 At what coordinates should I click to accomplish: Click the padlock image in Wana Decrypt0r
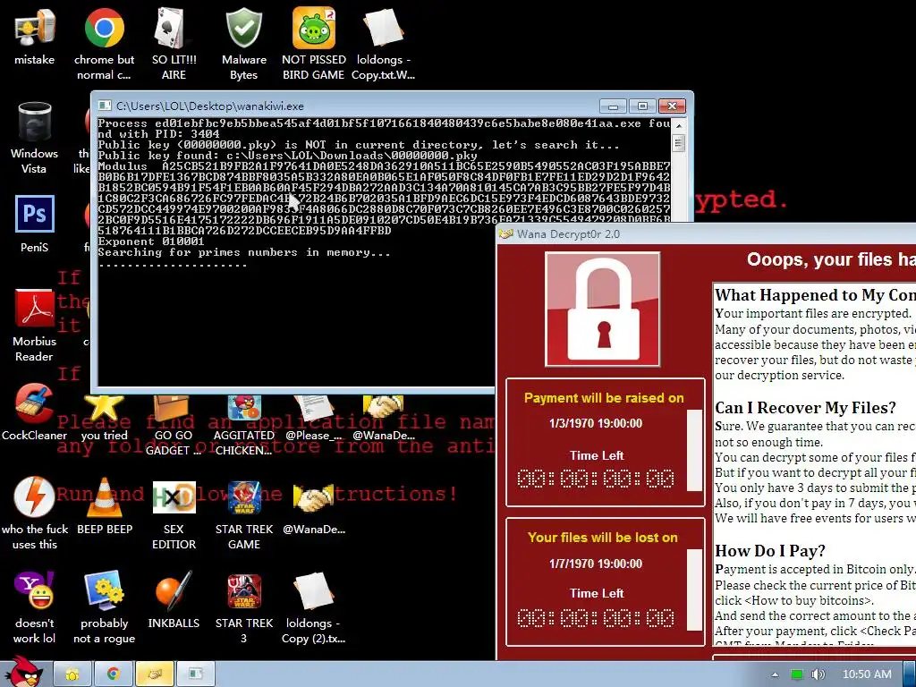click(602, 309)
